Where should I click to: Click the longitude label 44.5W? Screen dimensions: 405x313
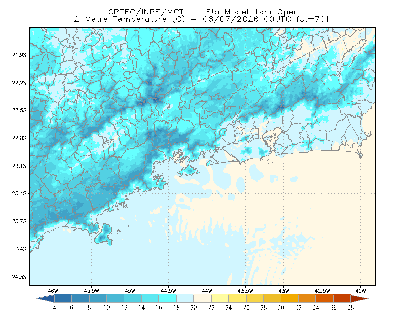coord(169,291)
